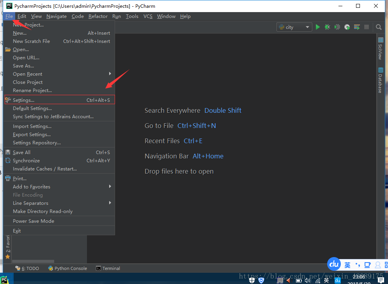Expand the Line Separators submenu
Screen dimensions: 388x284
coord(59,203)
